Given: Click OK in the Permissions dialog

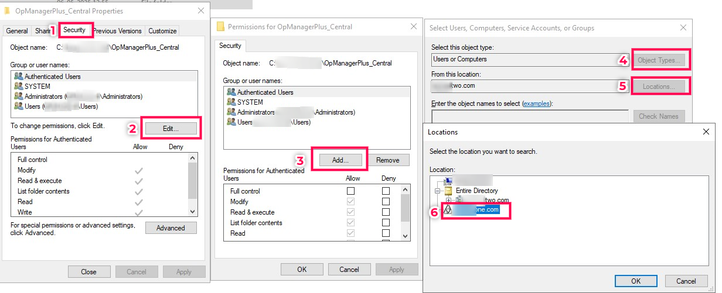Looking at the screenshot, I should coord(302,270).
